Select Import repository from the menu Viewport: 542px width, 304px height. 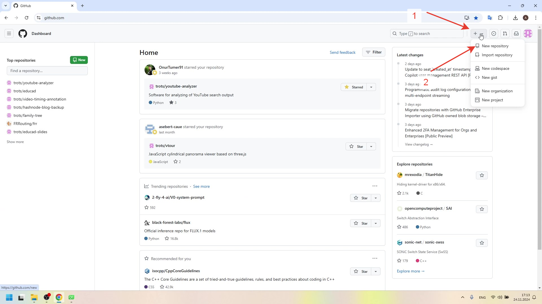click(498, 55)
